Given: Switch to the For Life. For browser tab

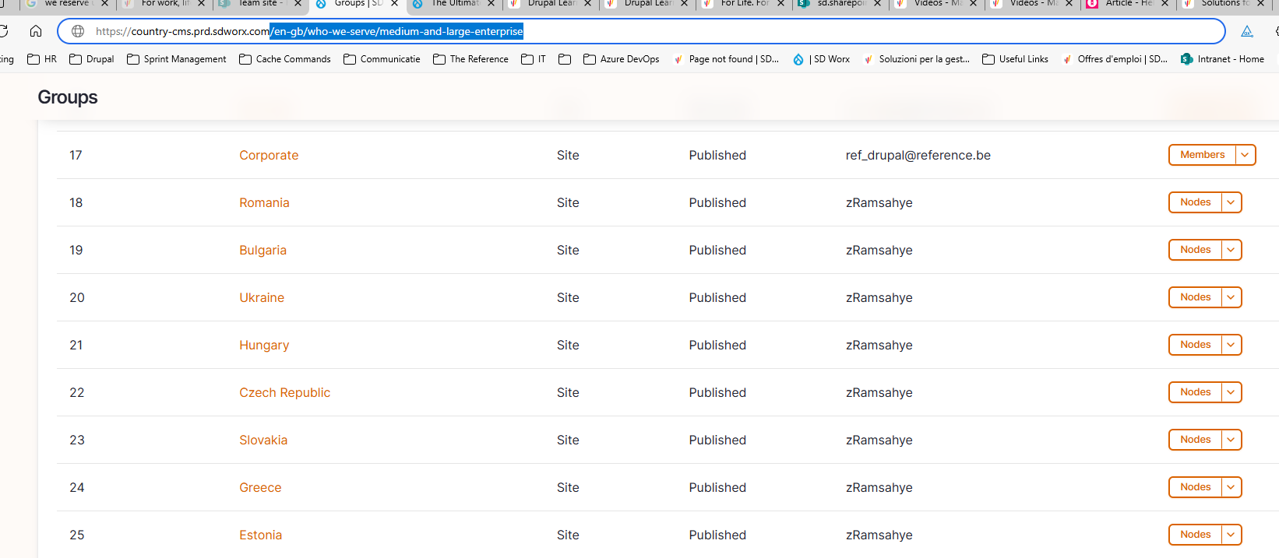Looking at the screenshot, I should (x=743, y=4).
